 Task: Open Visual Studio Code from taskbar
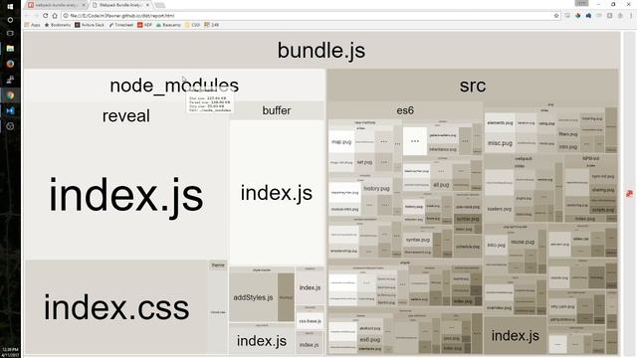point(10,110)
